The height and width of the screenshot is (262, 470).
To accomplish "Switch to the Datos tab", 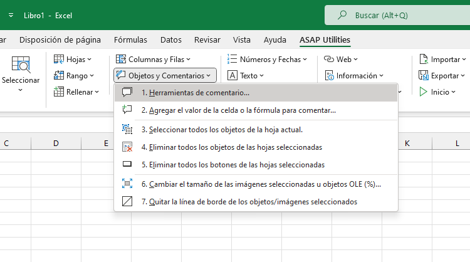I will click(171, 40).
